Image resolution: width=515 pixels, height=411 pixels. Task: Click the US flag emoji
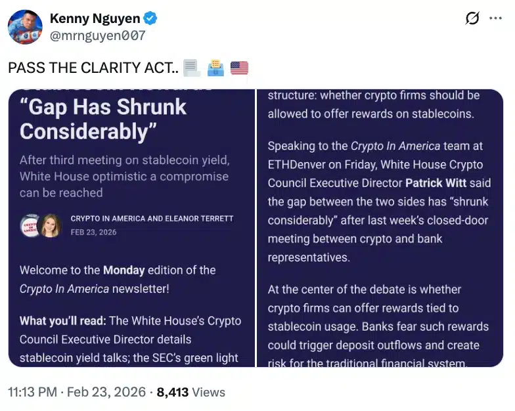[240, 67]
